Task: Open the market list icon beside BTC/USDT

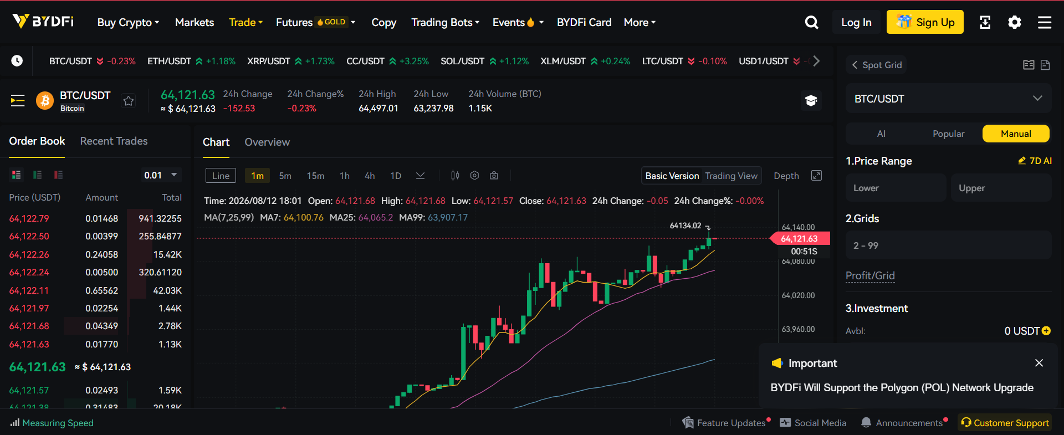Action: click(x=18, y=100)
